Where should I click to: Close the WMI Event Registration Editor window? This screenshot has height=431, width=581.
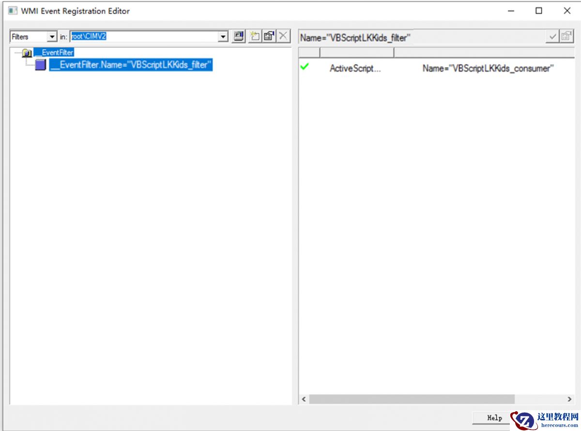566,11
